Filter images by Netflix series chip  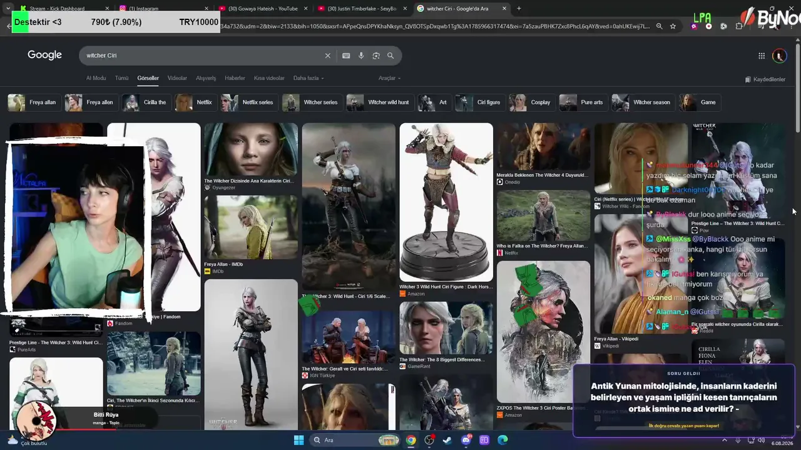tap(249, 102)
